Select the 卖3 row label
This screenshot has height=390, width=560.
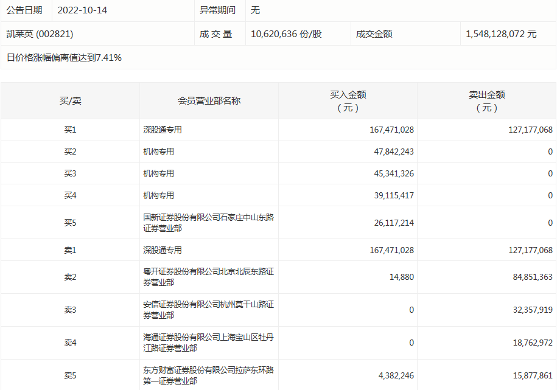tap(71, 310)
